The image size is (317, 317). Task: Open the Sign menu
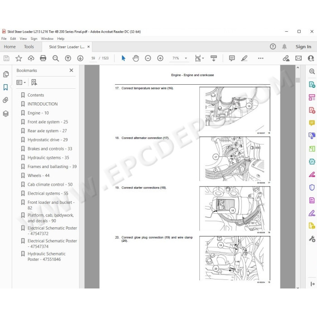pos(34,38)
